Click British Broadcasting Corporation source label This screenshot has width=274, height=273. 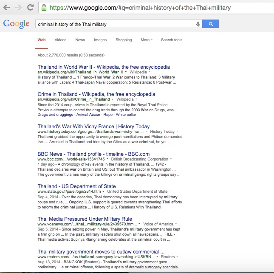(140, 159)
